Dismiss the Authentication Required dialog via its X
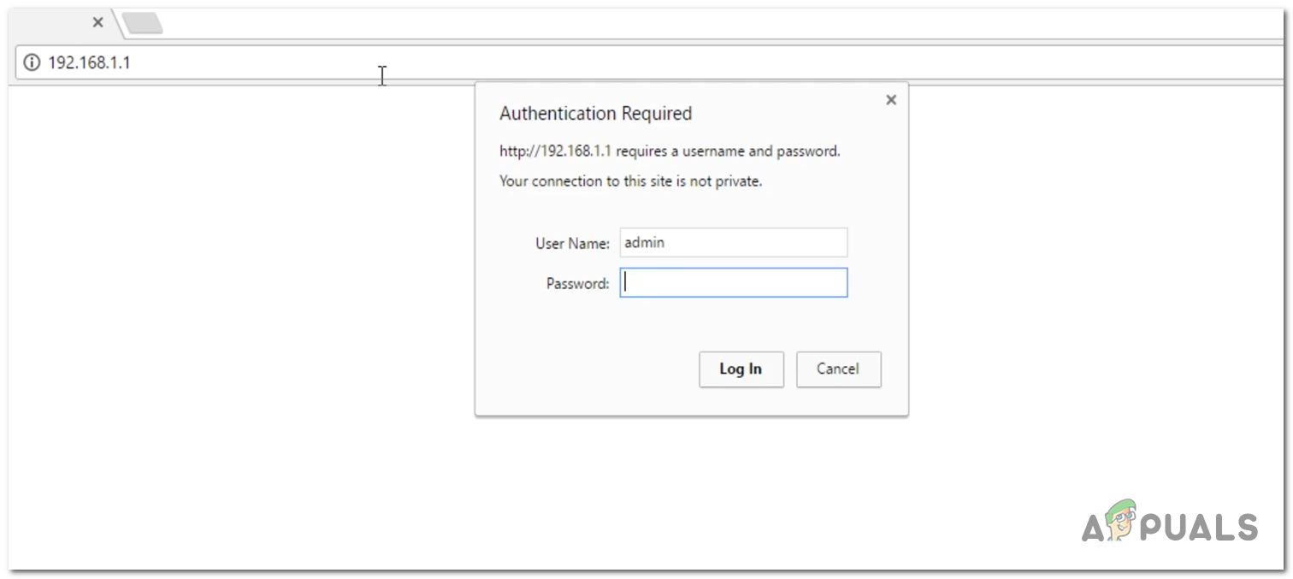 pyautogui.click(x=890, y=99)
